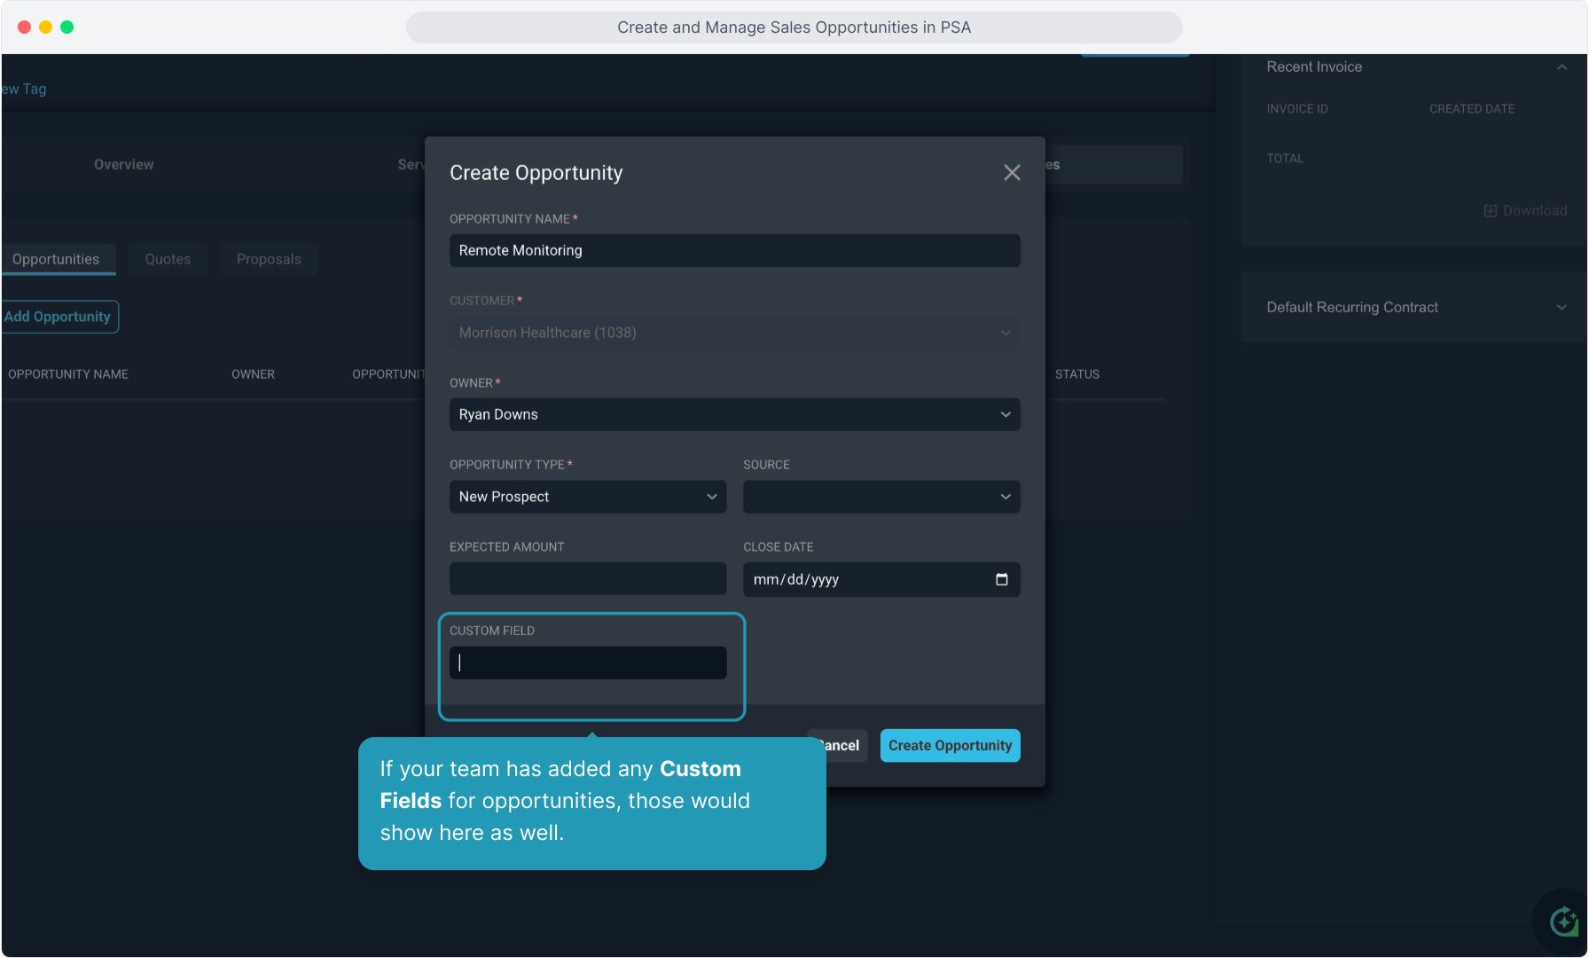Select the Opportunities tab
Image resolution: width=1589 pixels, height=958 pixels.
tap(56, 259)
